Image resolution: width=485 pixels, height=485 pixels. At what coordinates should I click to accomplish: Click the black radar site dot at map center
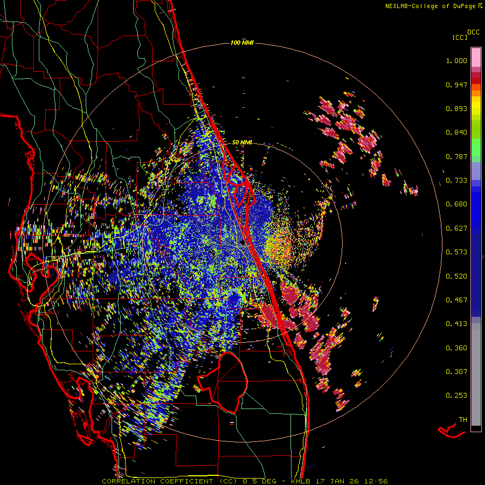point(242,243)
